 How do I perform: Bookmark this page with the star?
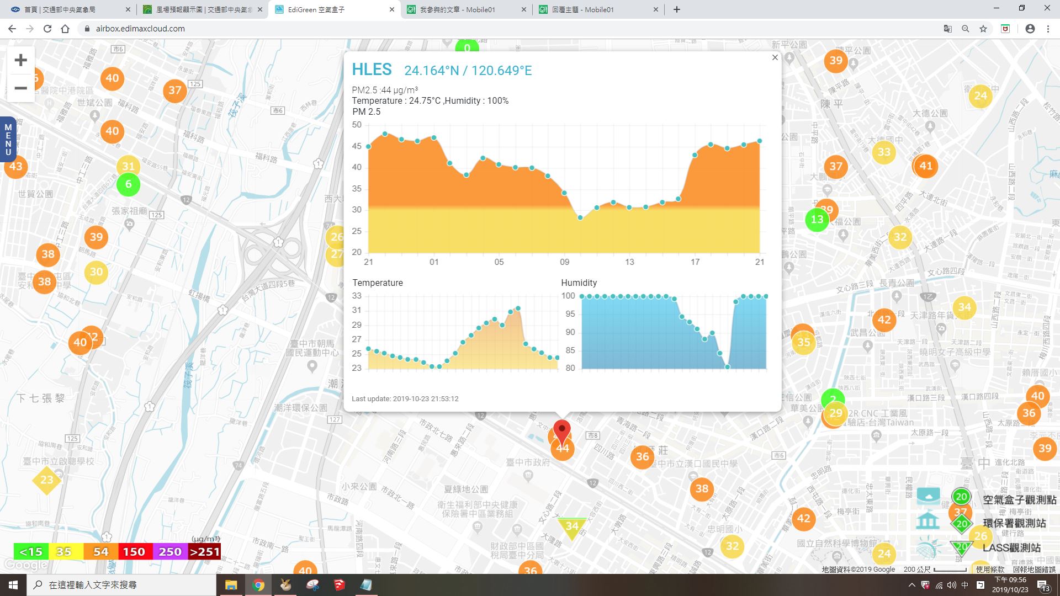click(x=983, y=29)
